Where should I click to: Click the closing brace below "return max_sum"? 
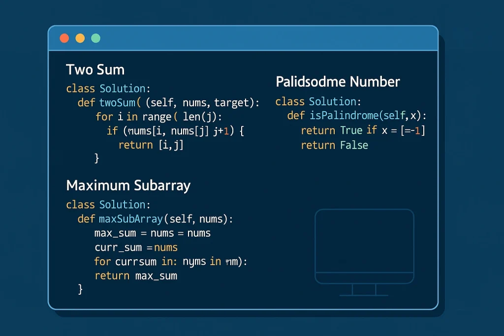pyautogui.click(x=80, y=289)
